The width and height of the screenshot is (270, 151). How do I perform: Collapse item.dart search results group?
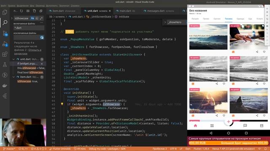[13, 77]
